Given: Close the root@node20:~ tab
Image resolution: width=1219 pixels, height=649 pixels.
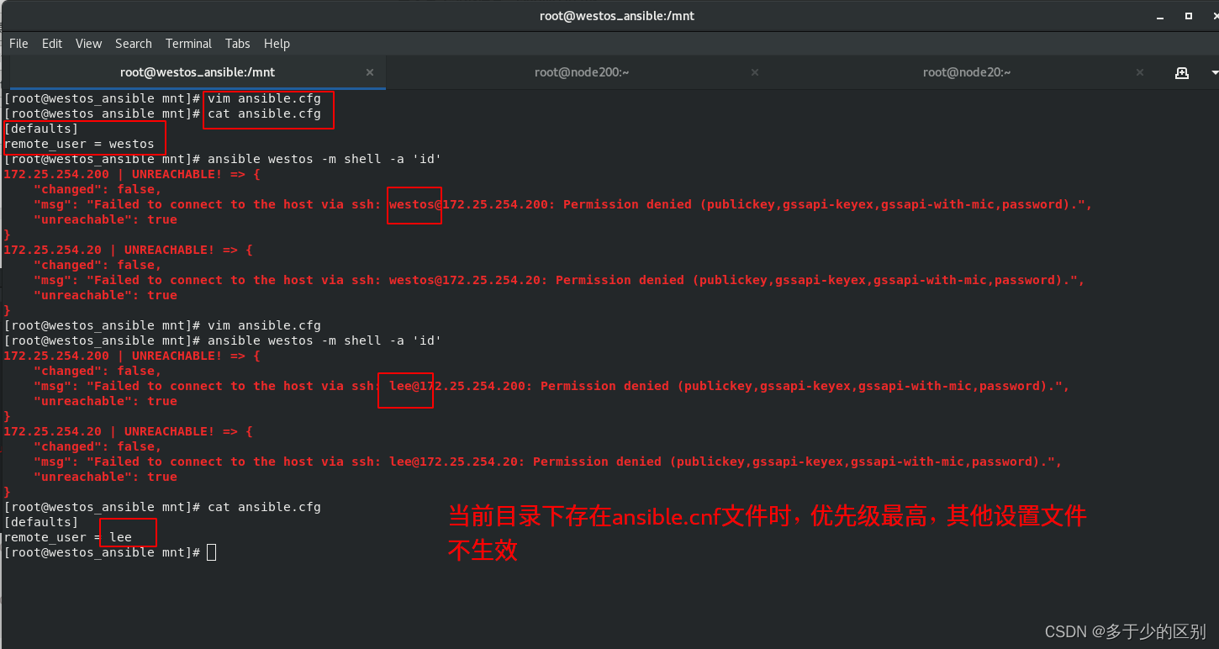Looking at the screenshot, I should (1139, 72).
